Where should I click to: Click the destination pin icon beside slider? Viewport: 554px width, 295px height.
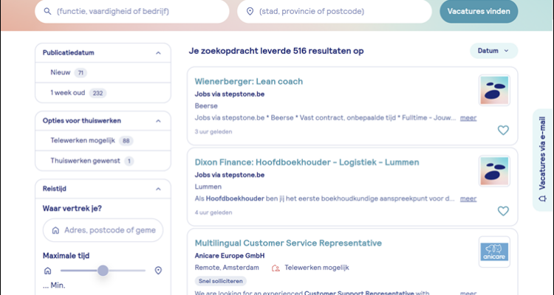158,271
